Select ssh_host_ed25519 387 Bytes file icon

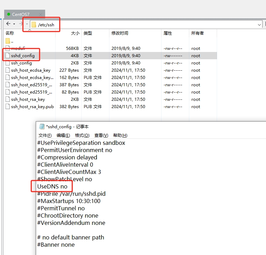(8, 85)
